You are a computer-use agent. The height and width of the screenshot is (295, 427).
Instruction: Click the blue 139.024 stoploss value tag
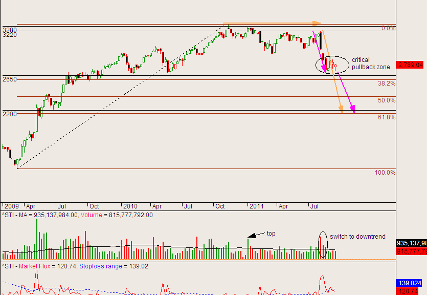point(411,283)
